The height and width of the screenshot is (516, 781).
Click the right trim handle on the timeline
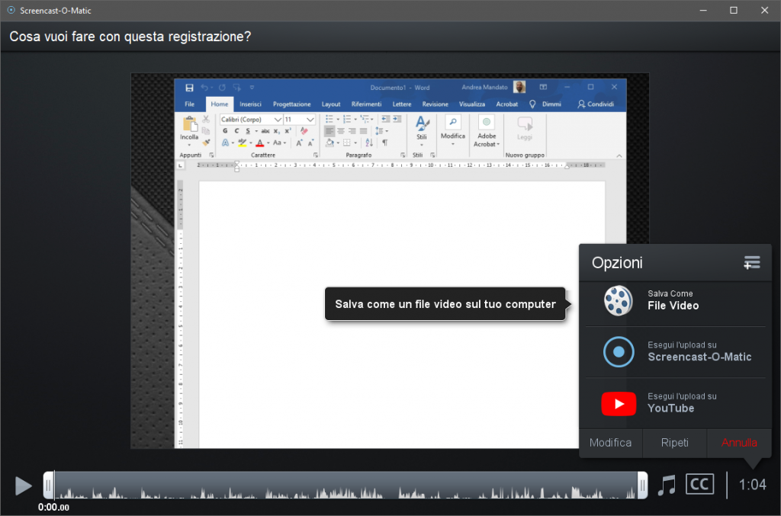pyautogui.click(x=642, y=486)
